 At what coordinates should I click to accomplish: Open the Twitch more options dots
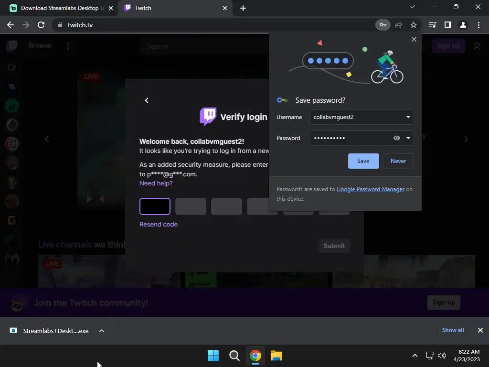68,46
